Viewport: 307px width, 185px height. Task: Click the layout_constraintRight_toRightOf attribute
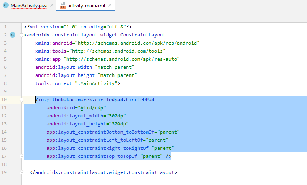pos(110,148)
